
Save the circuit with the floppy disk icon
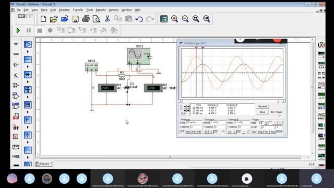pyautogui.click(x=75, y=19)
